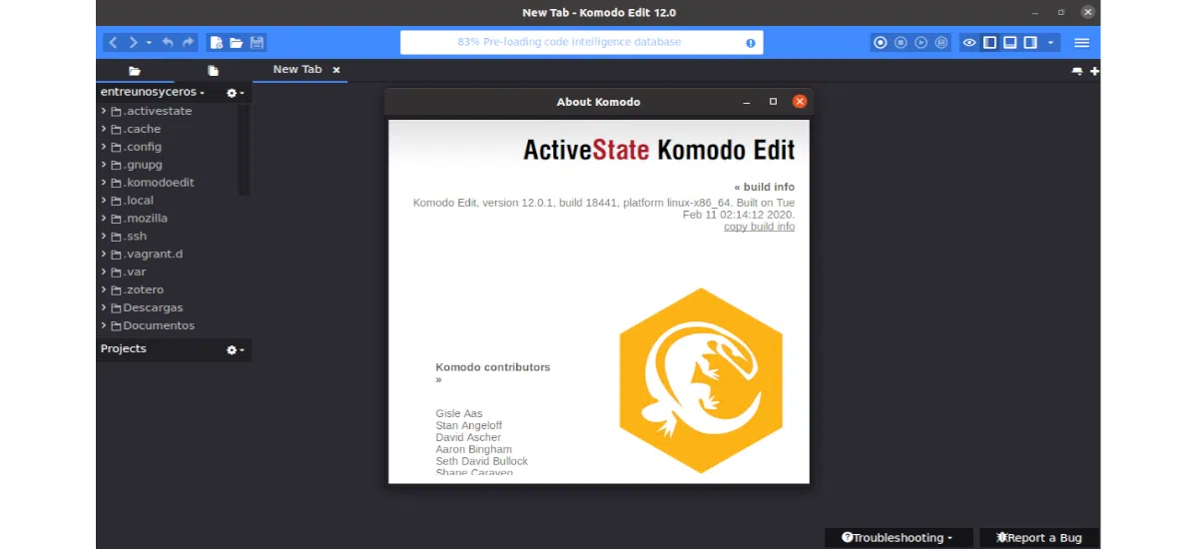Toggle the left side pane

[x=990, y=43]
